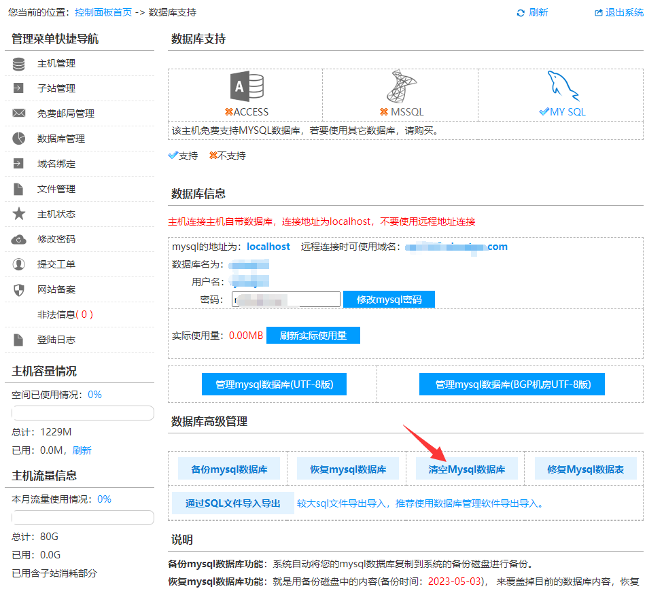Viewport: 664px width, 591px height.
Task: Open 子站管理 in the sidebar
Action: click(x=56, y=88)
